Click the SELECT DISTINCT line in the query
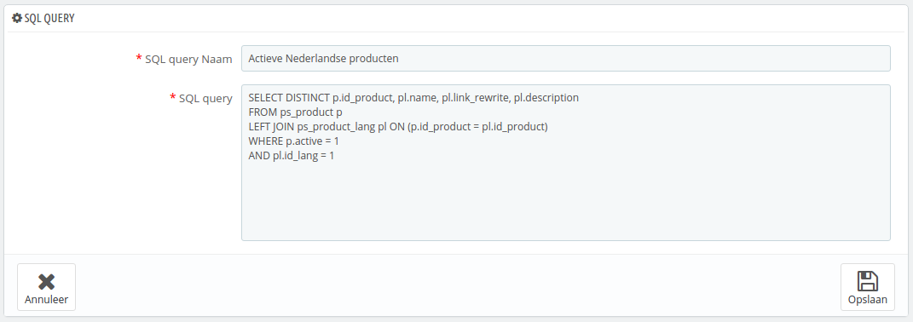This screenshot has width=913, height=322. 413,98
